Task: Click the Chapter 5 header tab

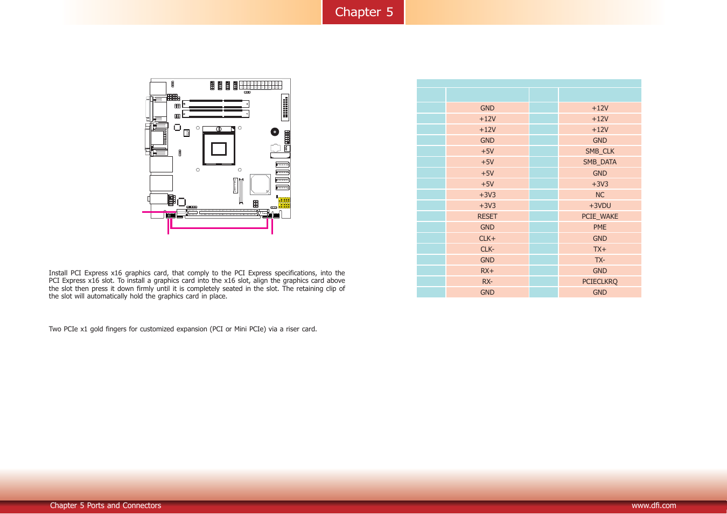Action: 363,12
